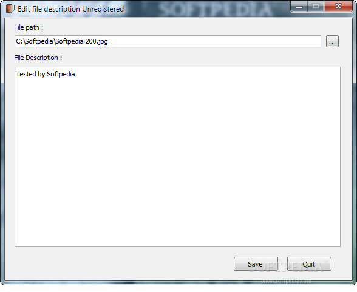Close the window with the red X

(x=338, y=7)
